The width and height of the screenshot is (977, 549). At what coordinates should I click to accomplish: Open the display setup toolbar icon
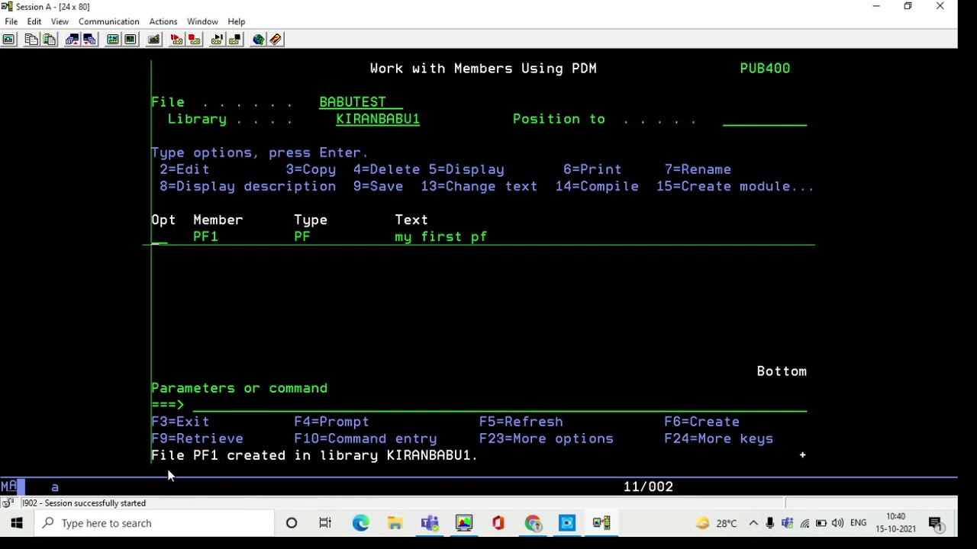tap(112, 39)
